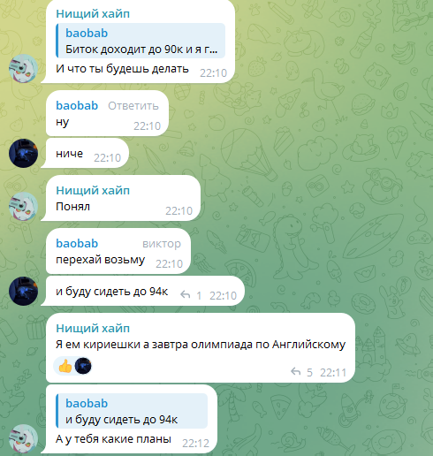Open Нищий хайп avatar beside 'И что ты будешь делать'
Image resolution: width=433 pixels, height=456 pixels.
(x=23, y=68)
